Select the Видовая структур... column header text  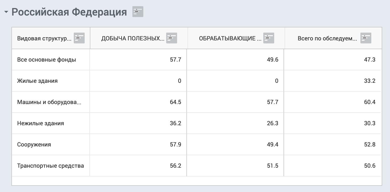[44, 39]
